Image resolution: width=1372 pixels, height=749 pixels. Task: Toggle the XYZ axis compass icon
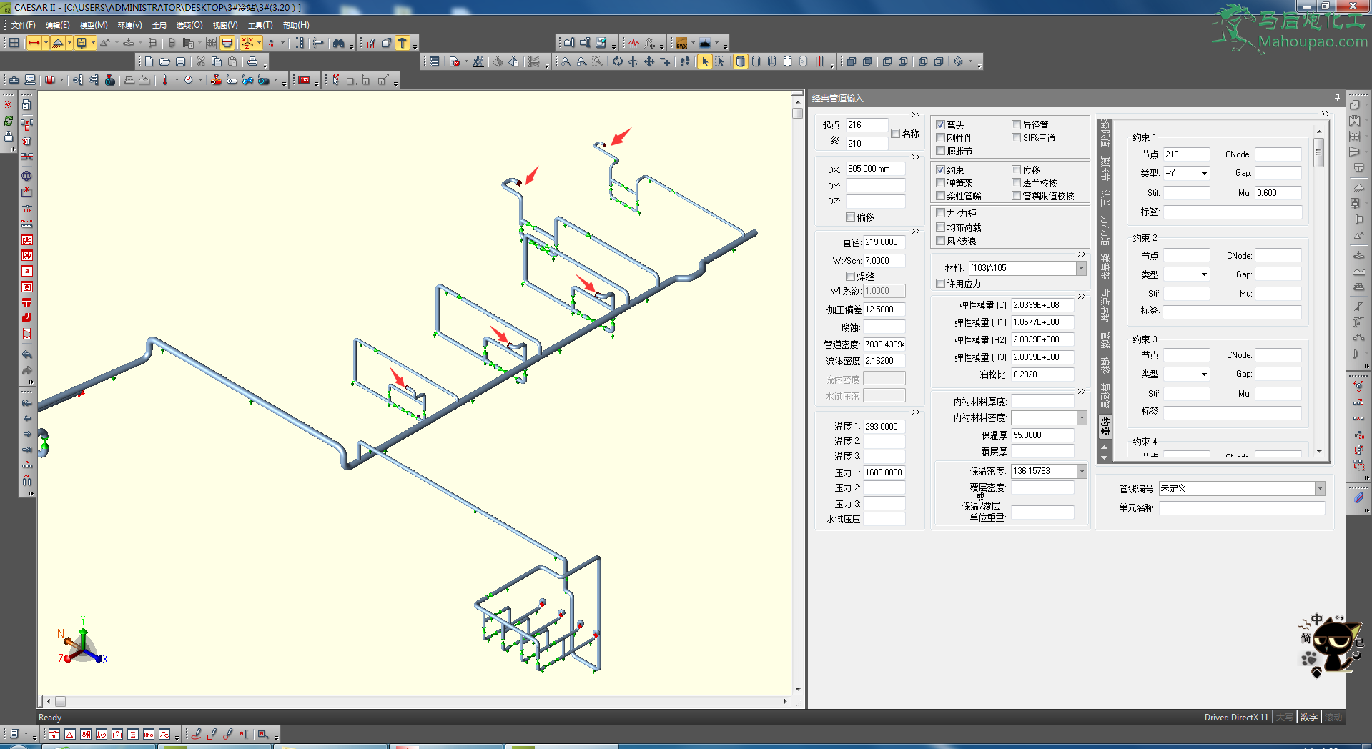click(247, 43)
